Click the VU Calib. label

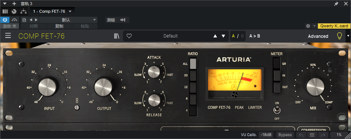pos(248,135)
